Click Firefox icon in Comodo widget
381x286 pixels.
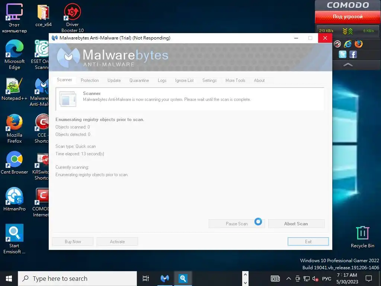[x=358, y=44]
